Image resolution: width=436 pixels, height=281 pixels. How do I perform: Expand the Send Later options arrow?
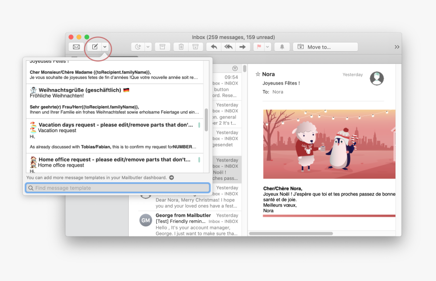pos(148,47)
